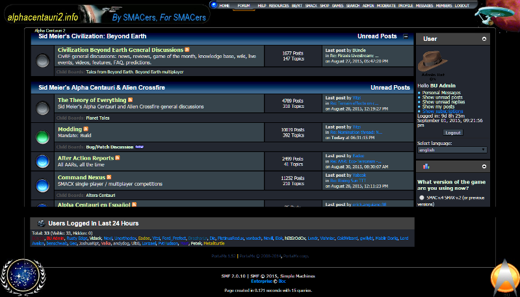
Task: Collapse the Civilization: Beyond Earth category
Action: point(406,36)
